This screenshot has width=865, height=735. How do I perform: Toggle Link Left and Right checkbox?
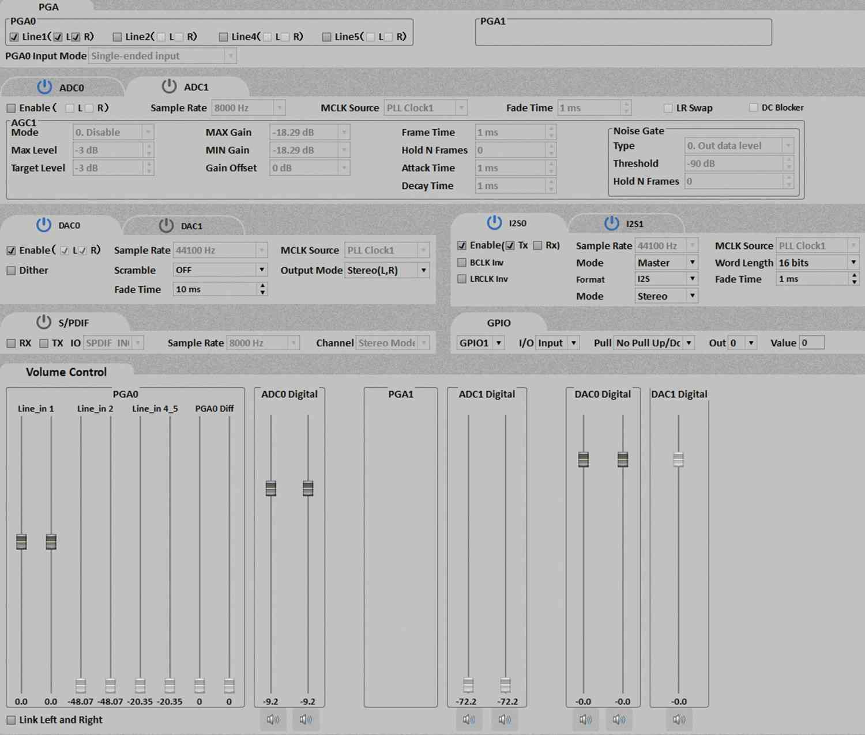pyautogui.click(x=12, y=720)
